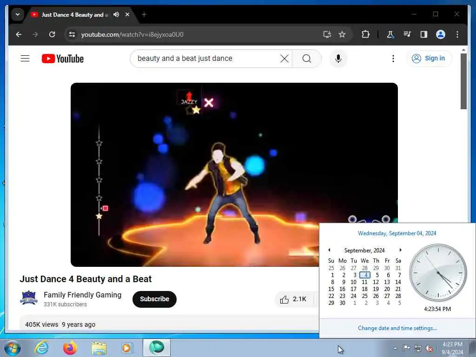Go to next month in calendar

pos(400,250)
